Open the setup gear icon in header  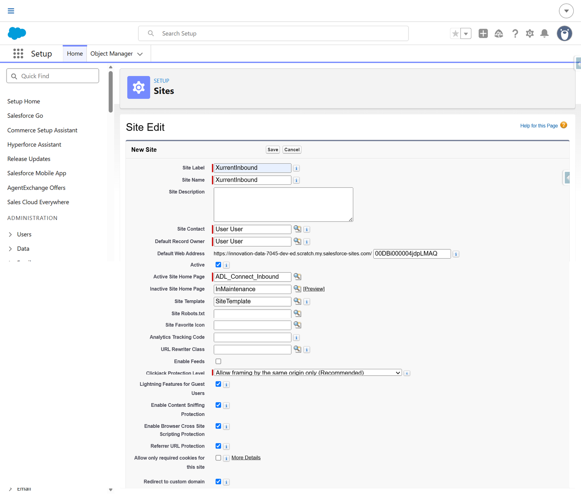530,33
